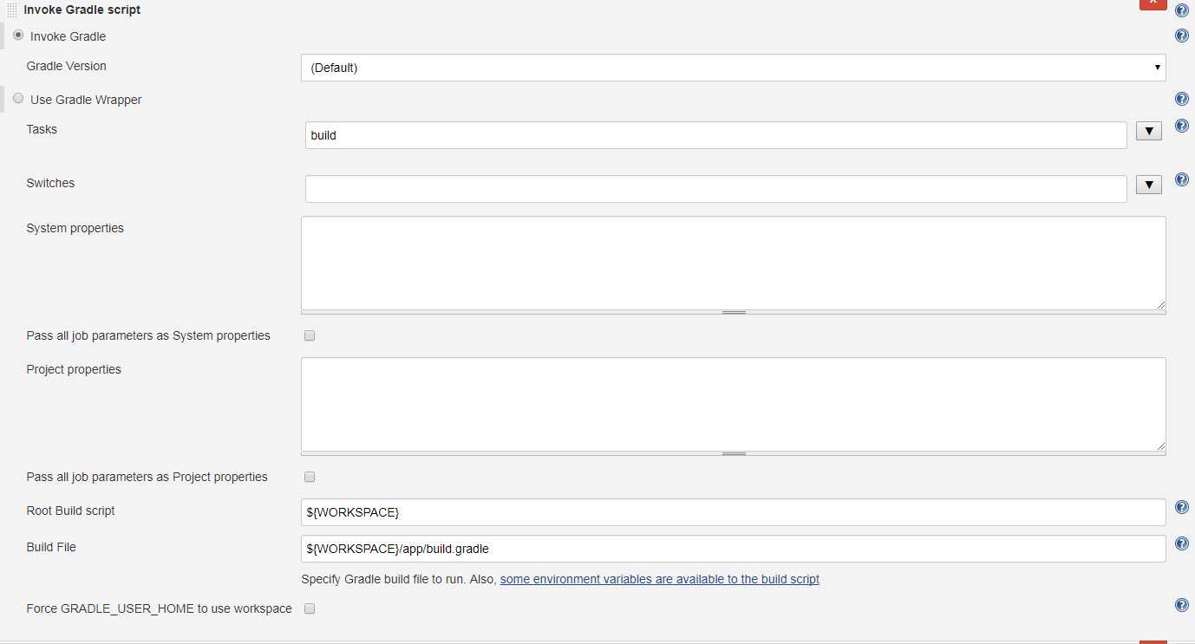Click the Switches label

tap(50, 183)
